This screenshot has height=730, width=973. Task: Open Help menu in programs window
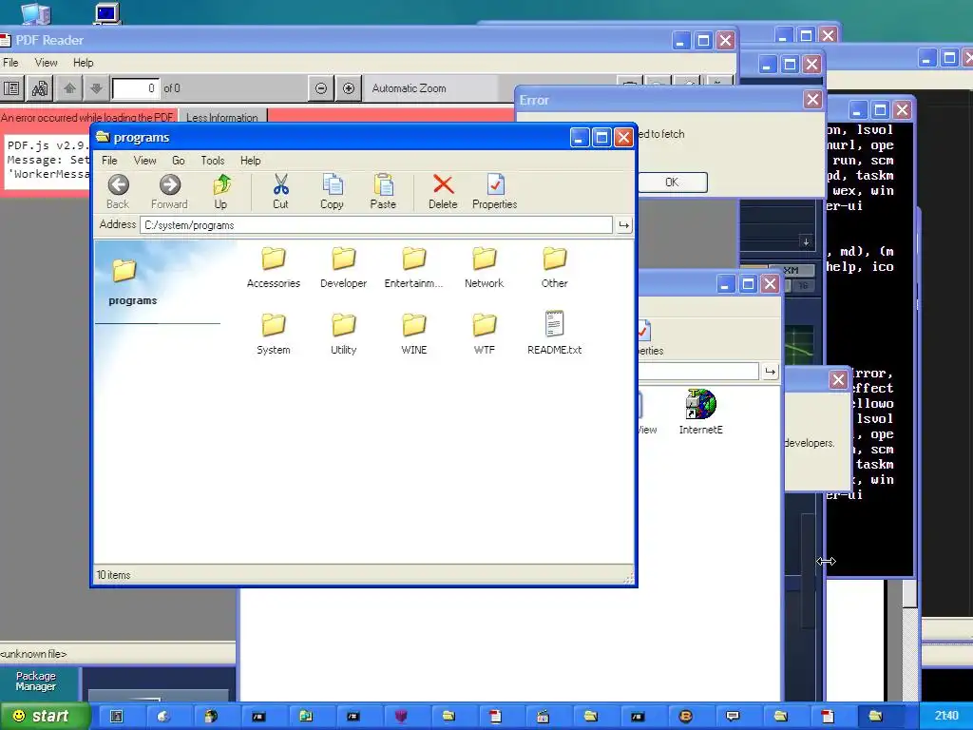pyautogui.click(x=250, y=160)
